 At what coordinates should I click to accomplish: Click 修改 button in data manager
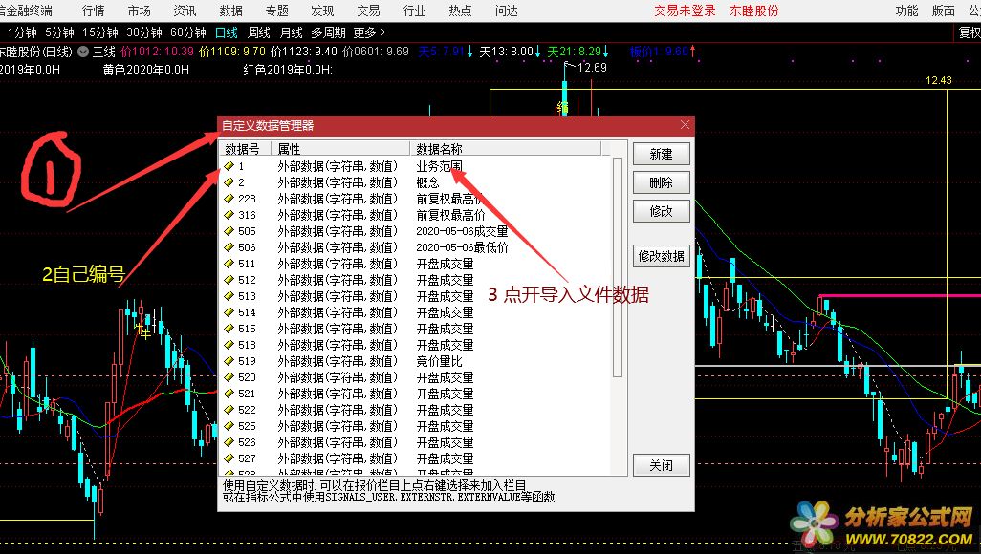pyautogui.click(x=662, y=211)
